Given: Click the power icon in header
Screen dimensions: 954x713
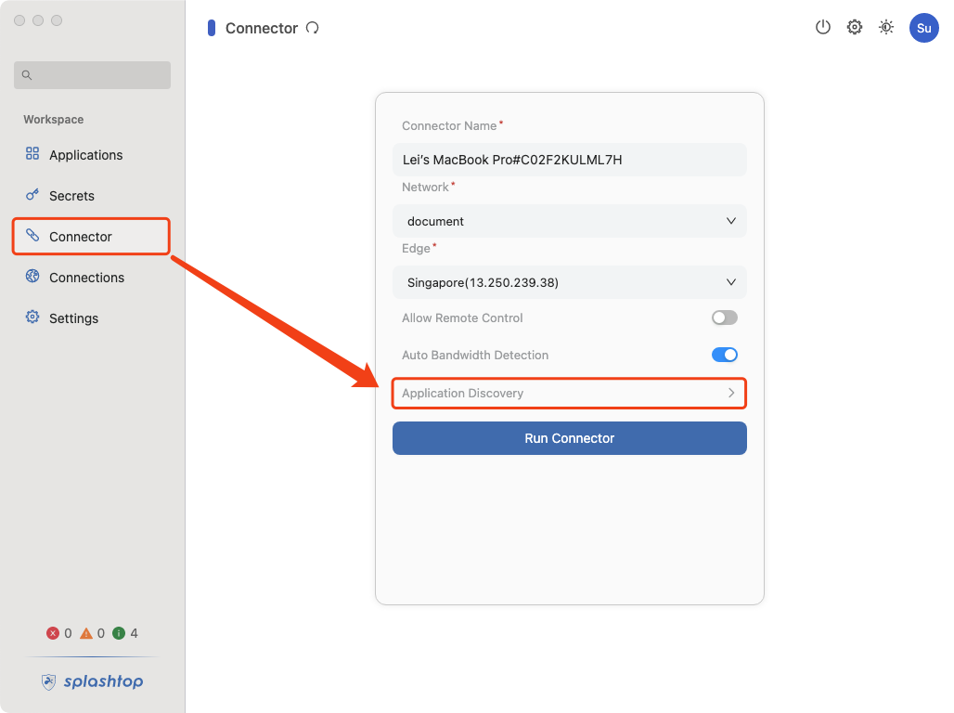Looking at the screenshot, I should (822, 28).
